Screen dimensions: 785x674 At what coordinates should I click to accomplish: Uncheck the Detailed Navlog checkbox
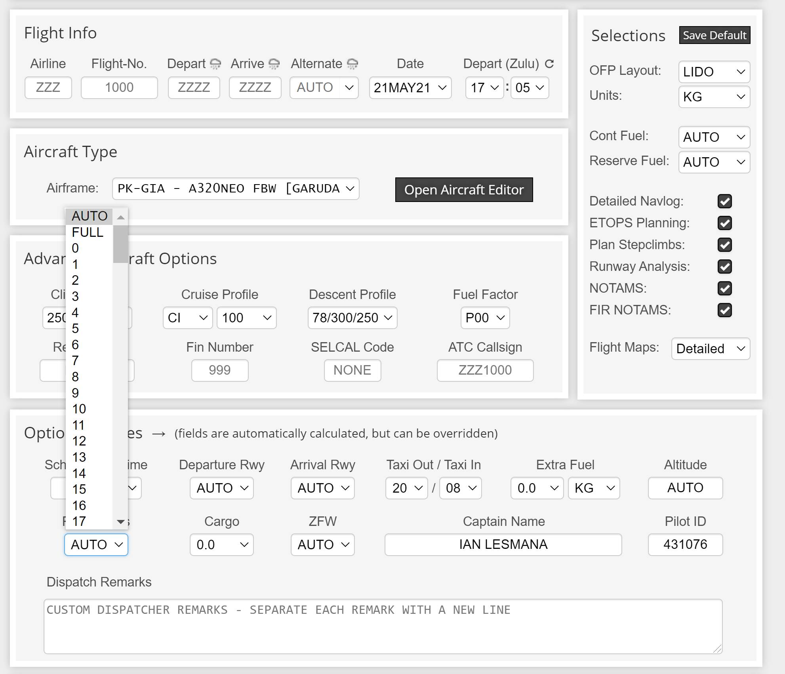pyautogui.click(x=724, y=201)
